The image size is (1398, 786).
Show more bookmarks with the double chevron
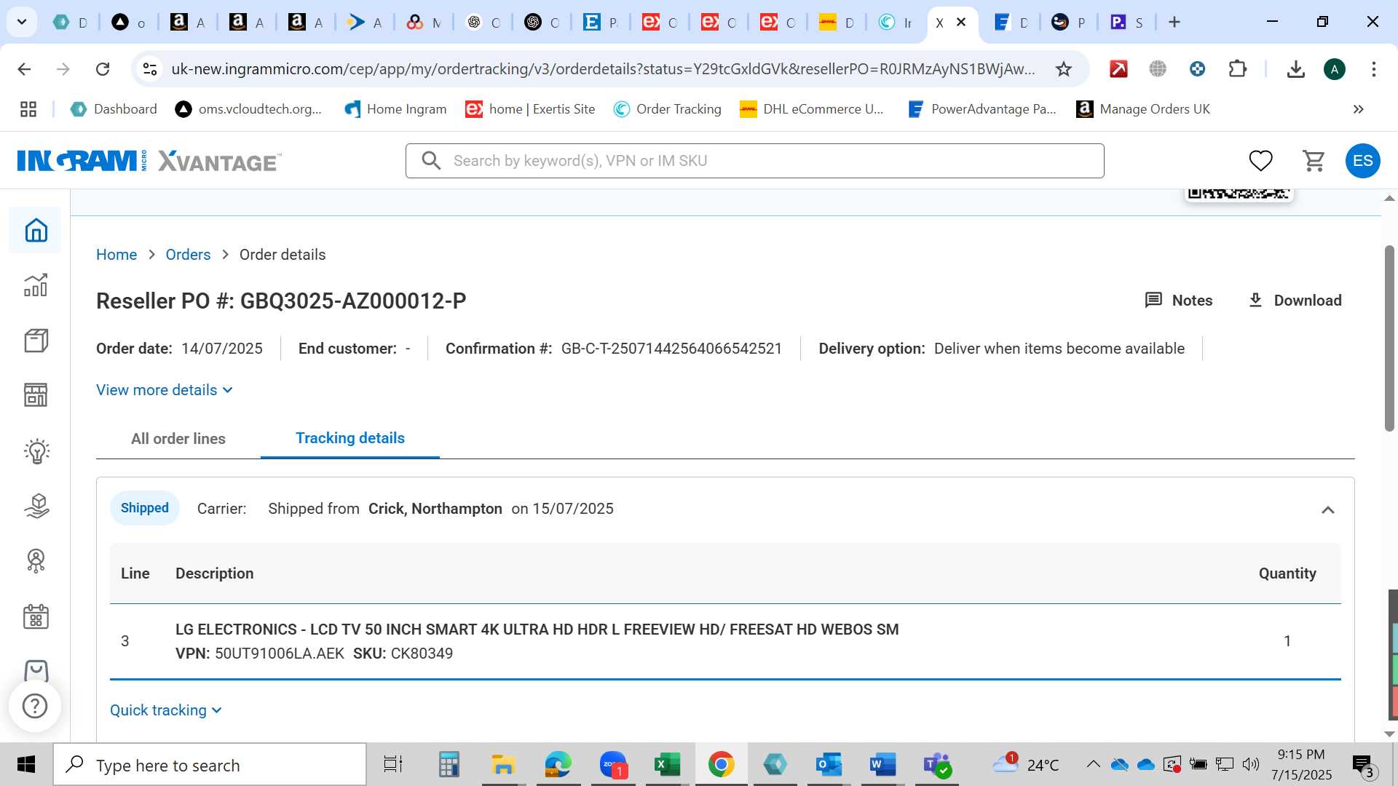(x=1358, y=109)
